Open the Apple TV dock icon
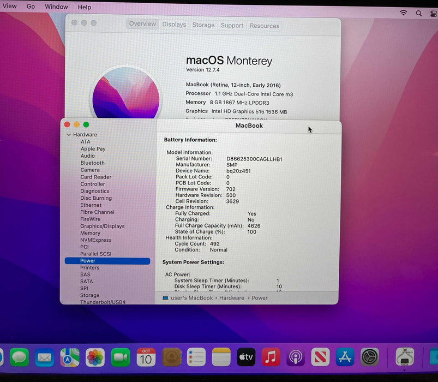Screen dimensions: 438x382 [246, 357]
